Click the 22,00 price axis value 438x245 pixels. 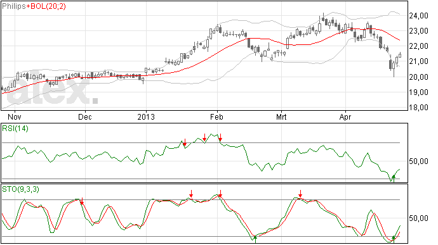pos(418,46)
